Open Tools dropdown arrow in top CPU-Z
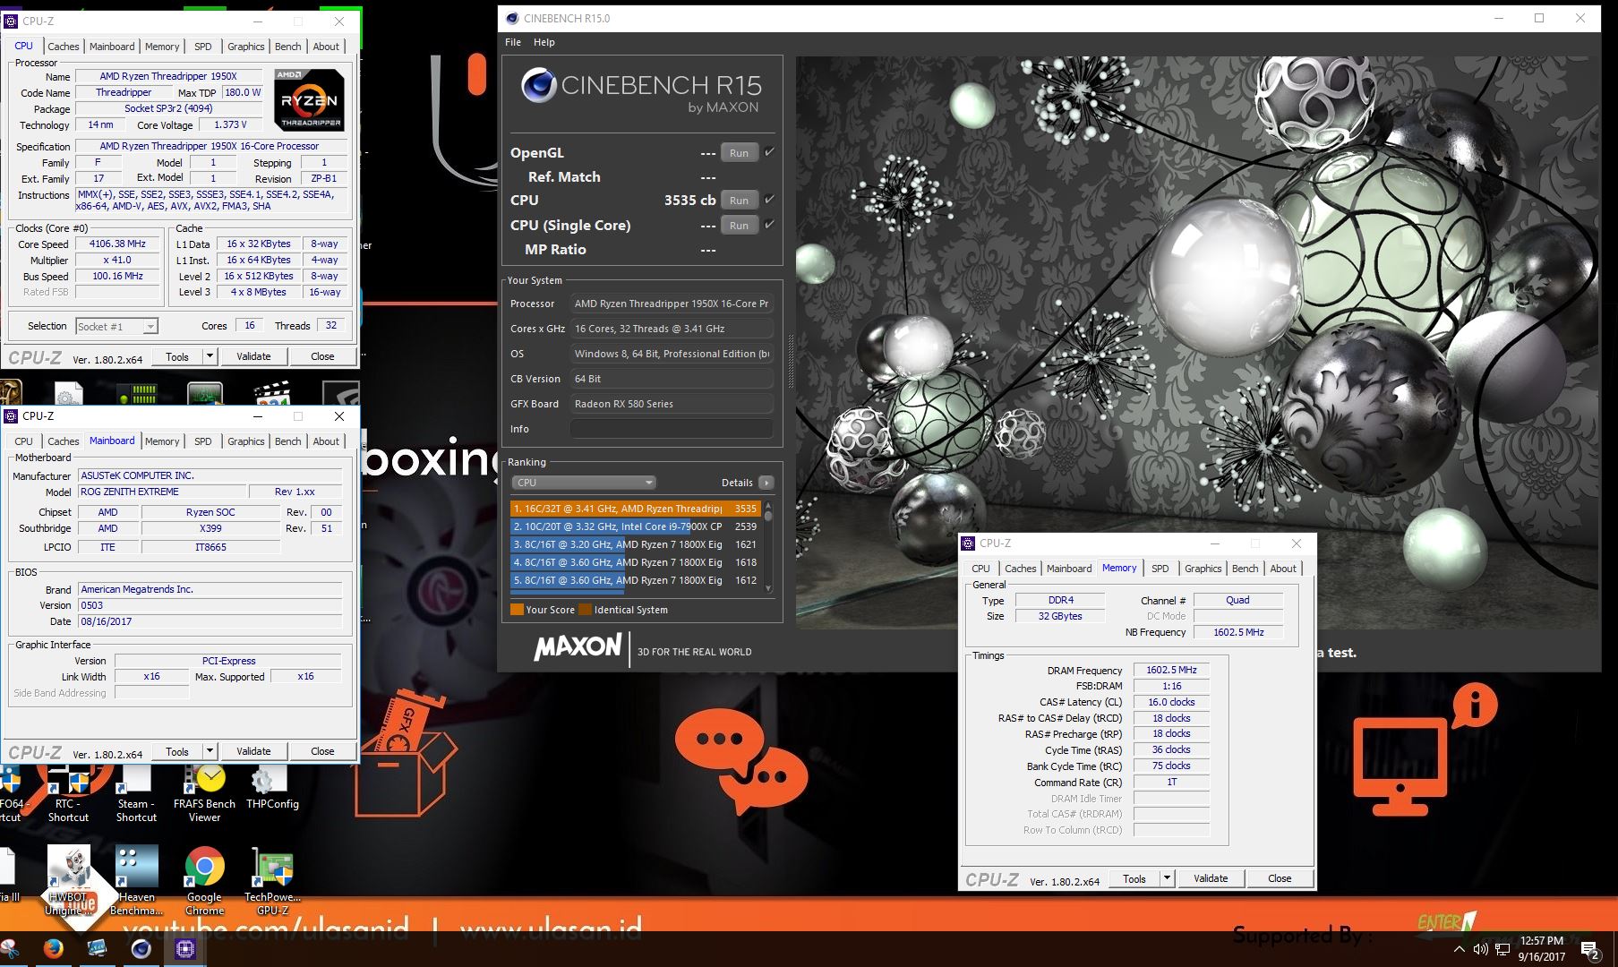 pyautogui.click(x=210, y=356)
